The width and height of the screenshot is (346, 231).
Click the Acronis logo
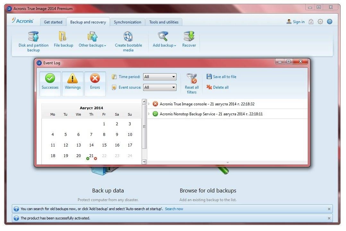[x=23, y=21]
